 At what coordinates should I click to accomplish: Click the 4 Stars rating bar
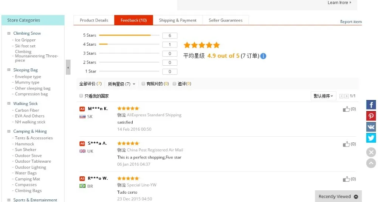pyautogui.click(x=129, y=44)
